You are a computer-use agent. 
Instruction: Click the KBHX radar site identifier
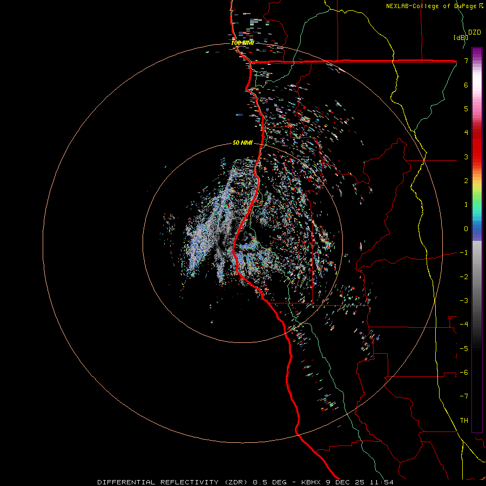pos(311,482)
